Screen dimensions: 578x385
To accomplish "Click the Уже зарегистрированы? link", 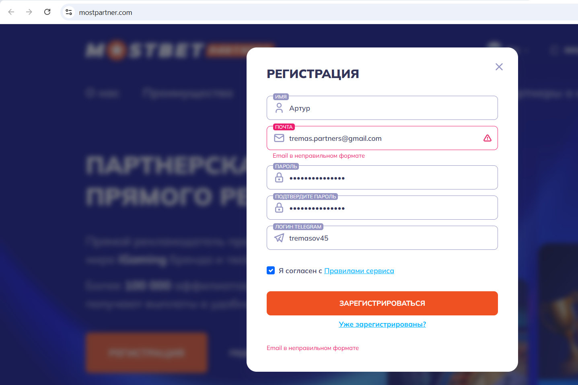I will tap(382, 324).
